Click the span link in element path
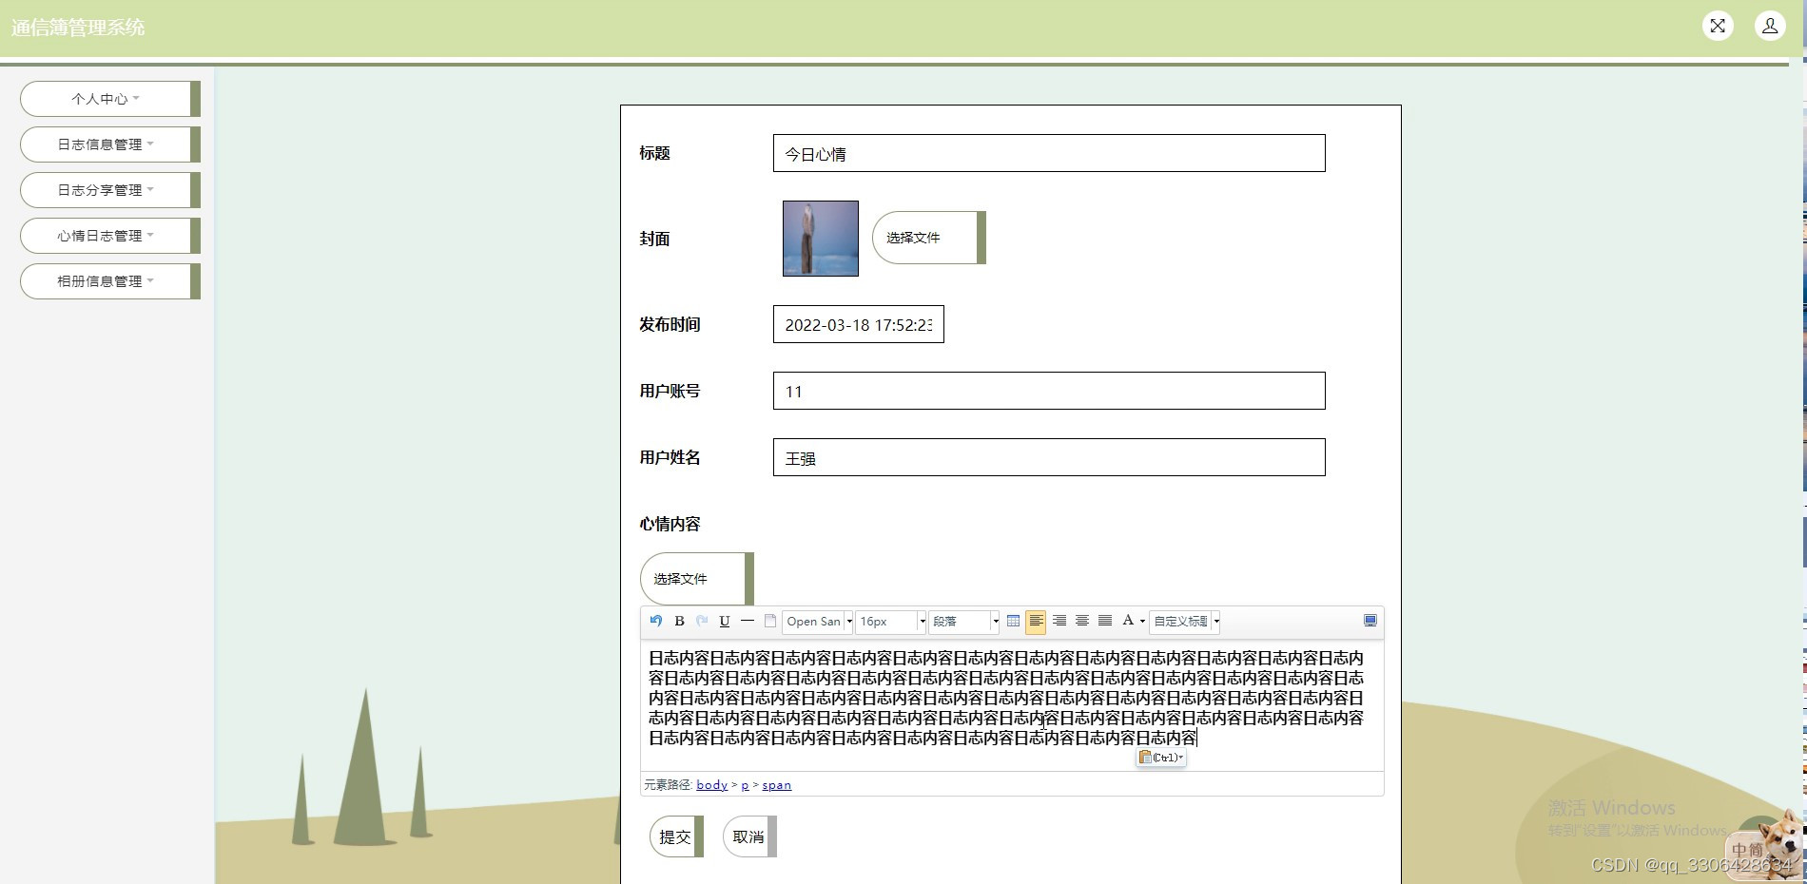This screenshot has height=884, width=1807. click(x=776, y=785)
